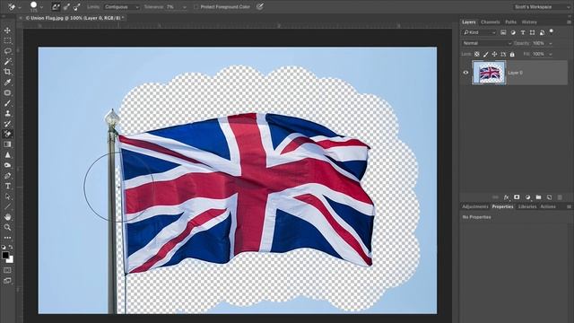
Task: Switch to the History tab
Action: click(x=529, y=22)
